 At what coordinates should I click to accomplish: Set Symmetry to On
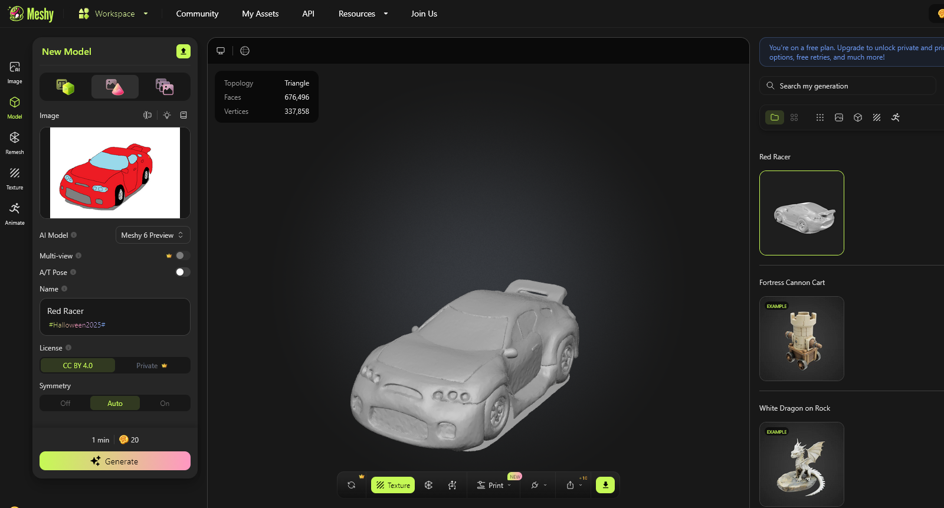(165, 404)
